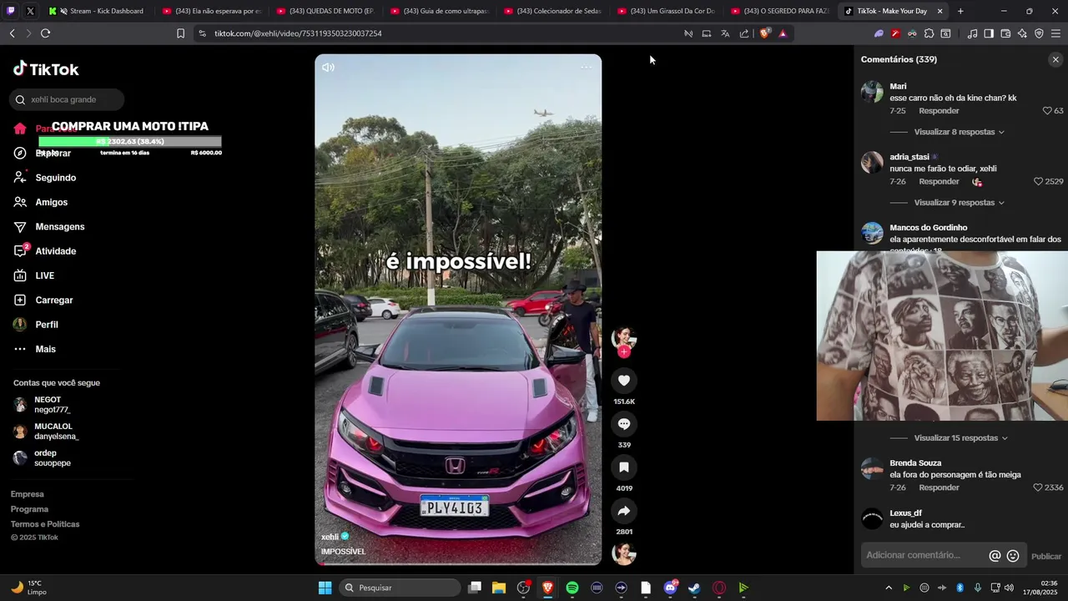Open Brave Rewards triangle icon
This screenshot has width=1068, height=601.
pyautogui.click(x=783, y=33)
